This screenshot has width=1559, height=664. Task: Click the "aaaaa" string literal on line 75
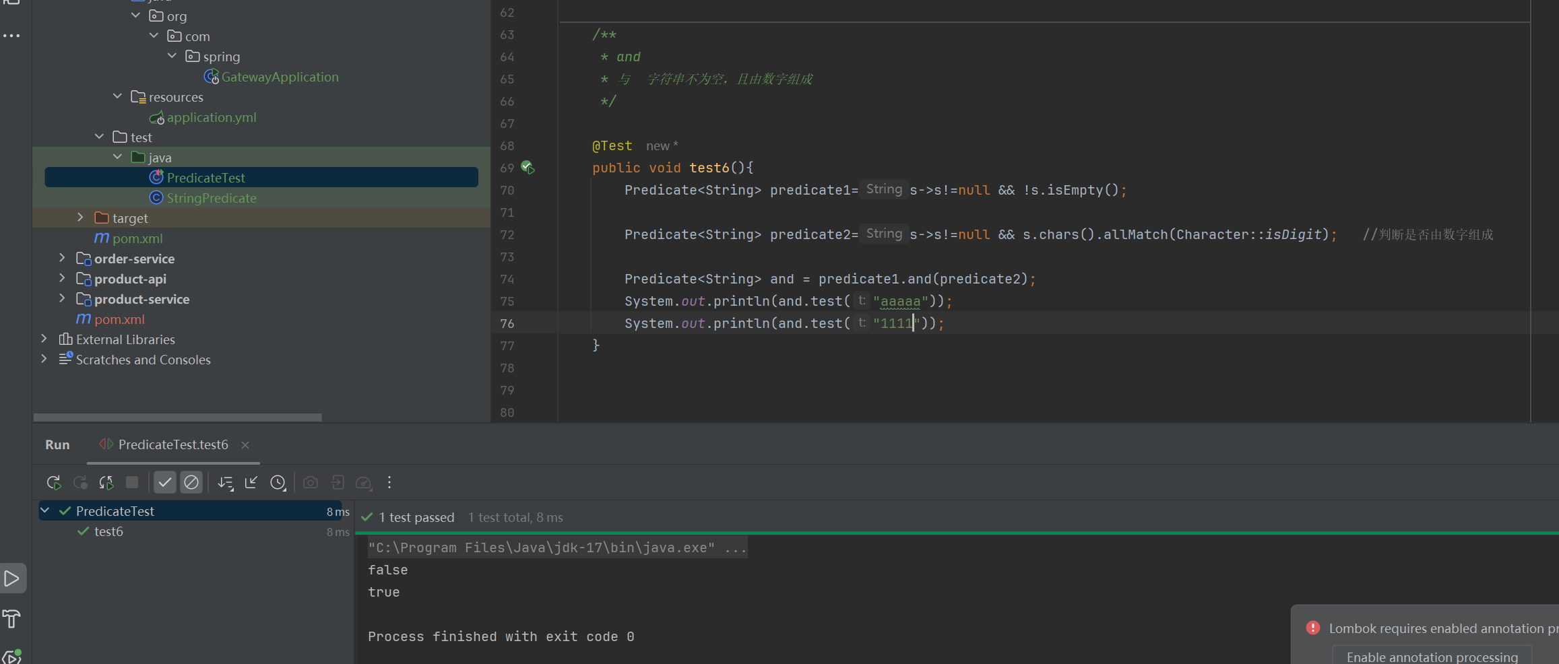pos(900,301)
